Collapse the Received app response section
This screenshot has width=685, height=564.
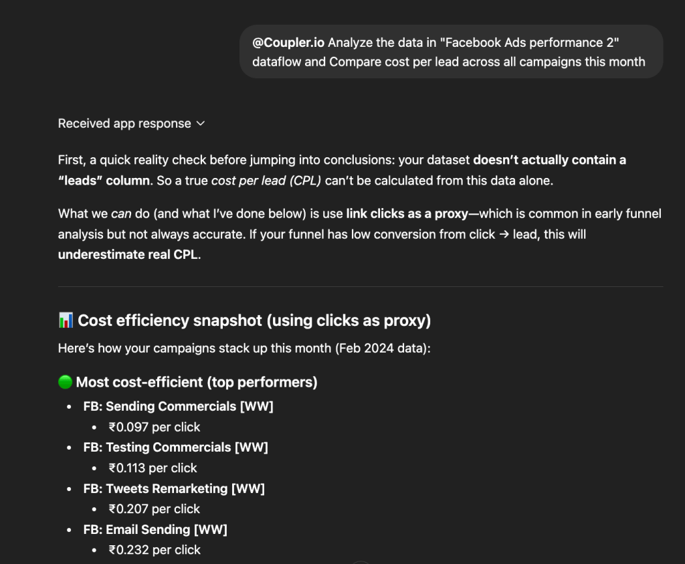201,123
